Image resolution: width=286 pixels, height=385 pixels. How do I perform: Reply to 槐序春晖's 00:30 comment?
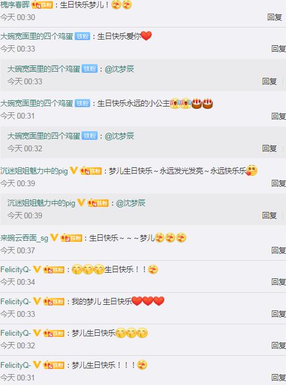[275, 17]
